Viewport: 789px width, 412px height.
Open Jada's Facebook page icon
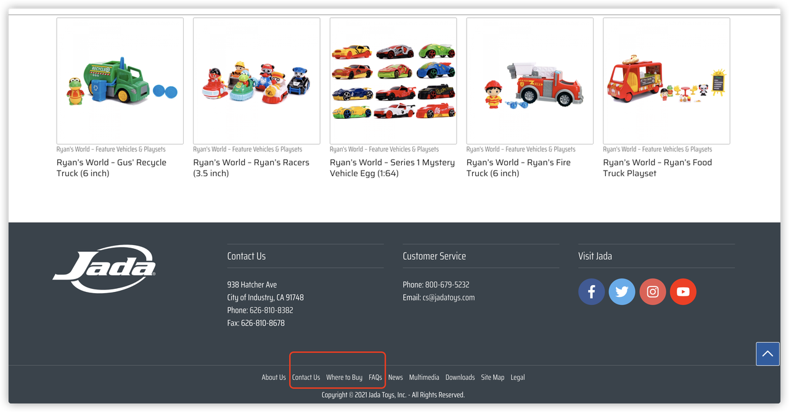coord(591,292)
